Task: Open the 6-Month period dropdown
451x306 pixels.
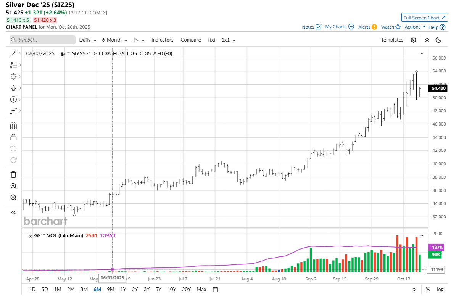Action: (114, 40)
